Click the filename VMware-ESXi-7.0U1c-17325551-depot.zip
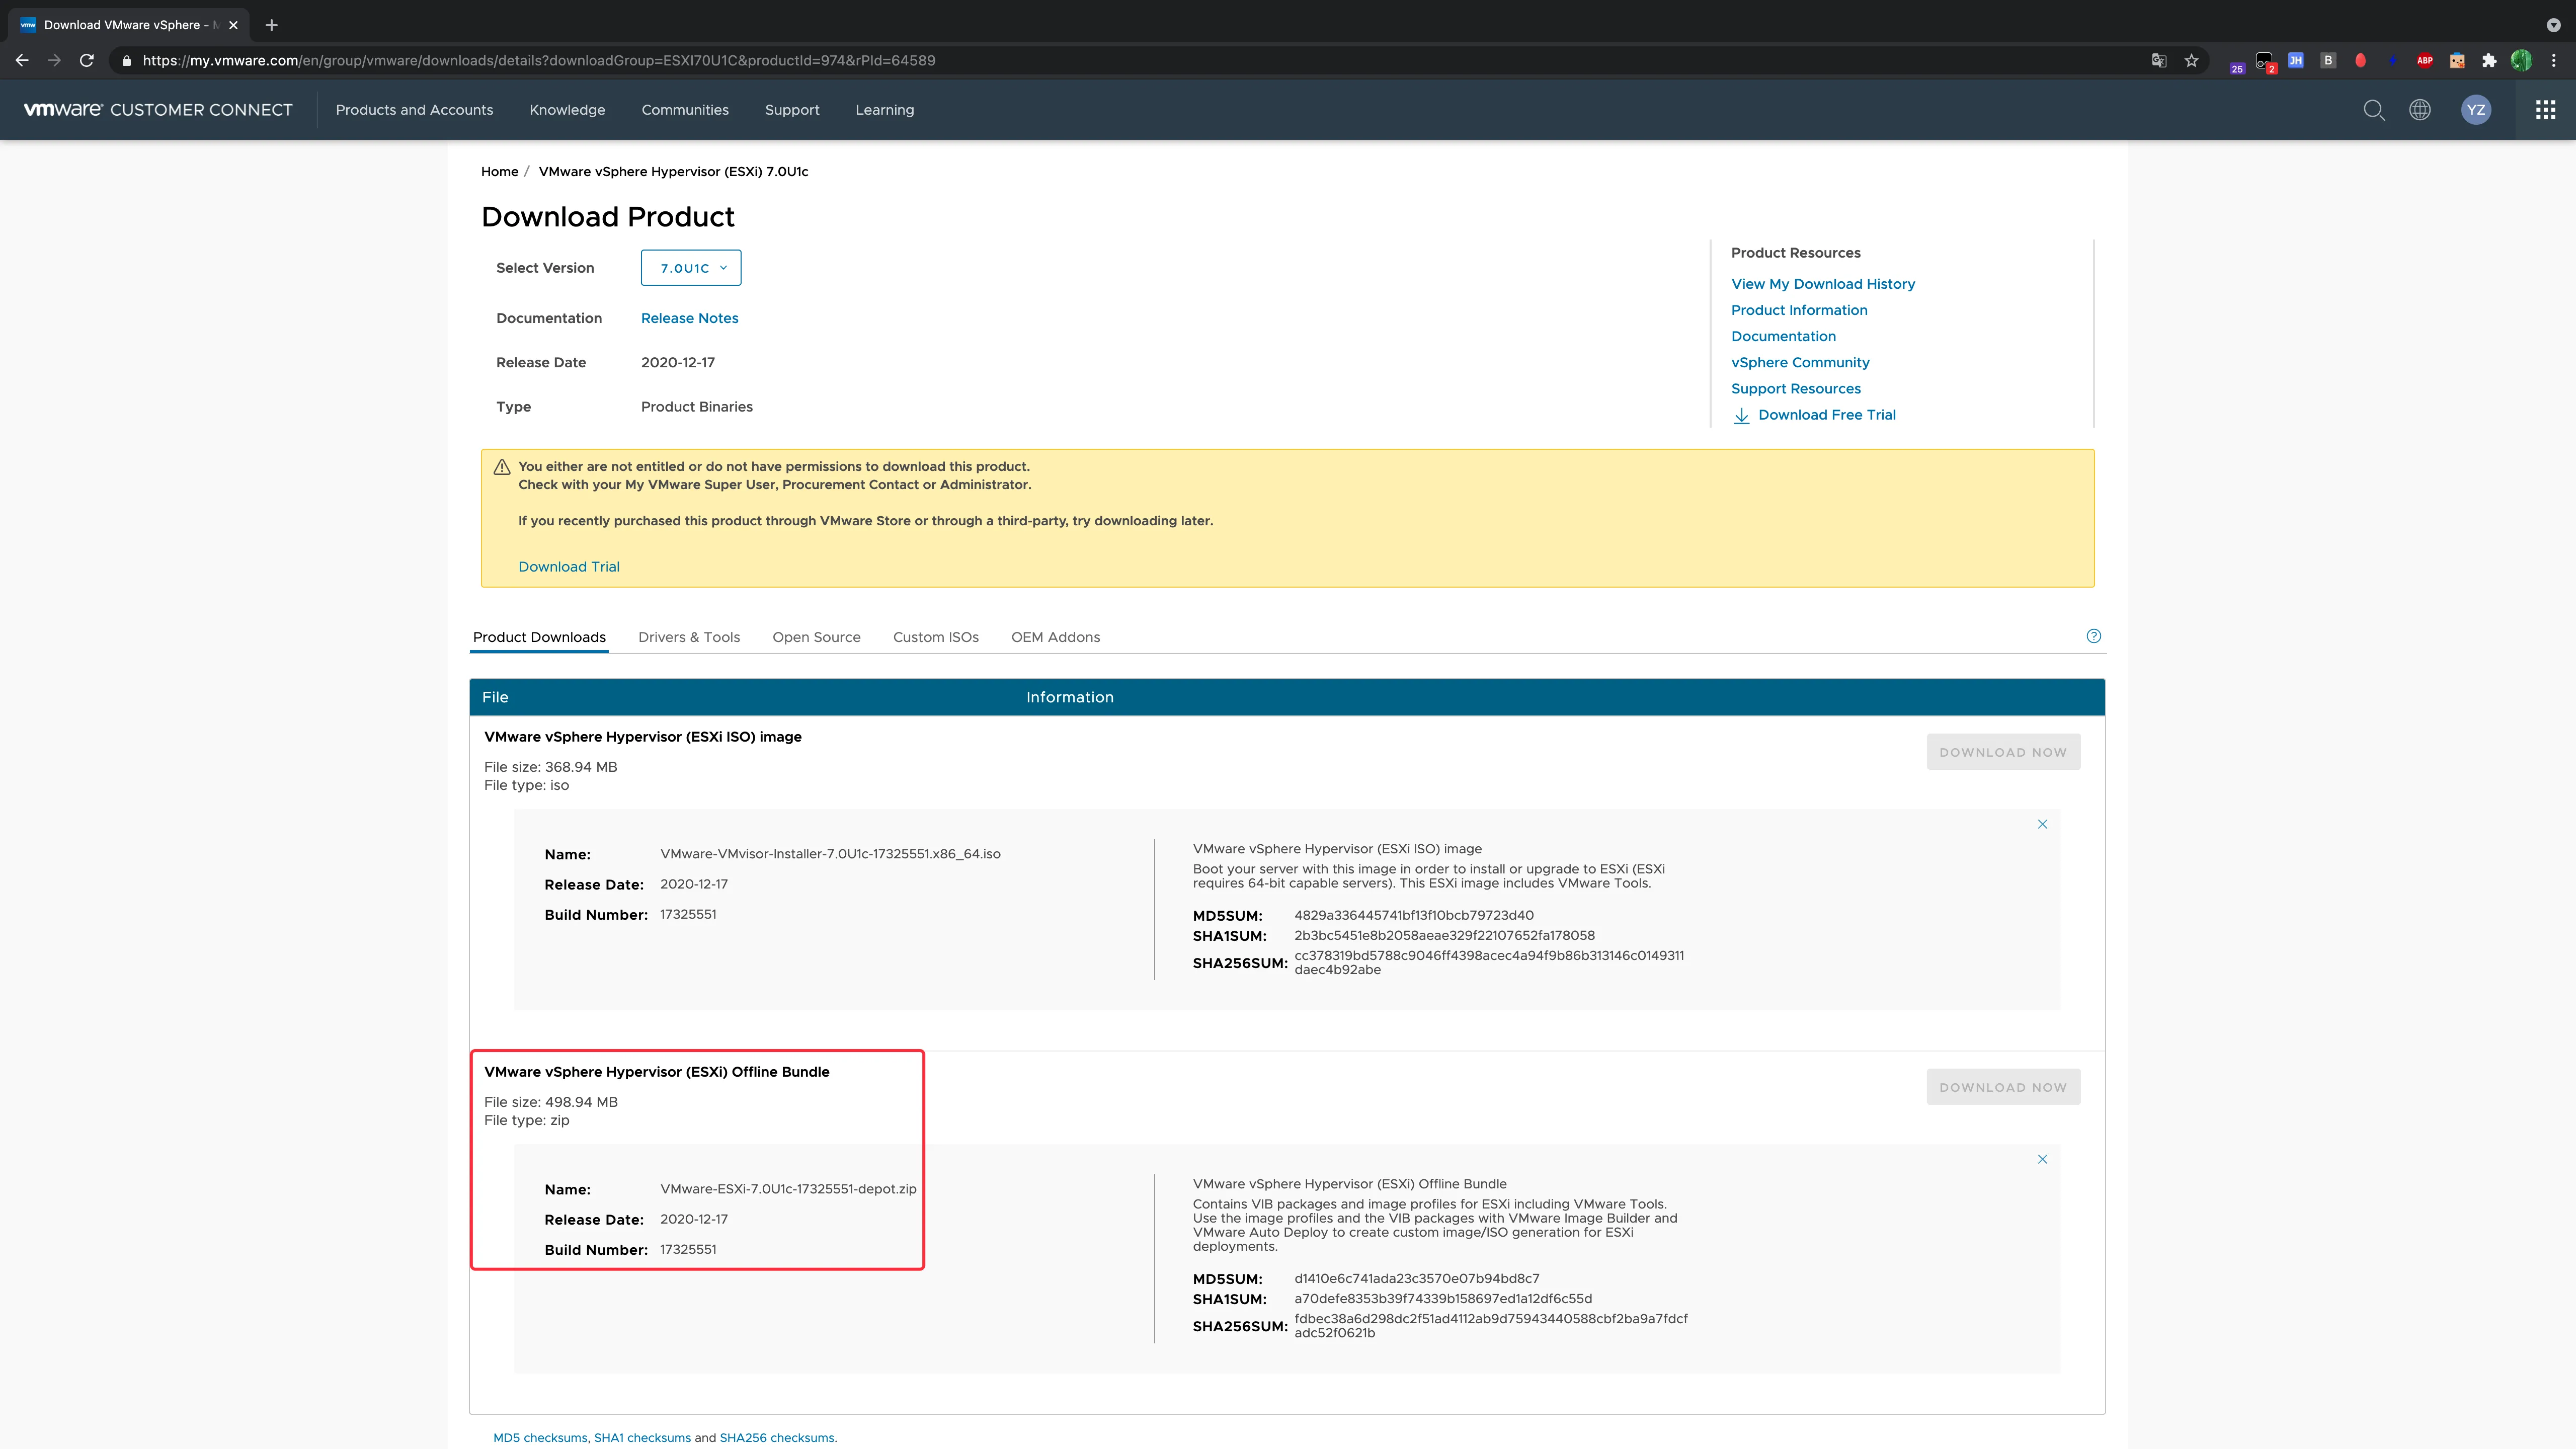 [788, 1189]
